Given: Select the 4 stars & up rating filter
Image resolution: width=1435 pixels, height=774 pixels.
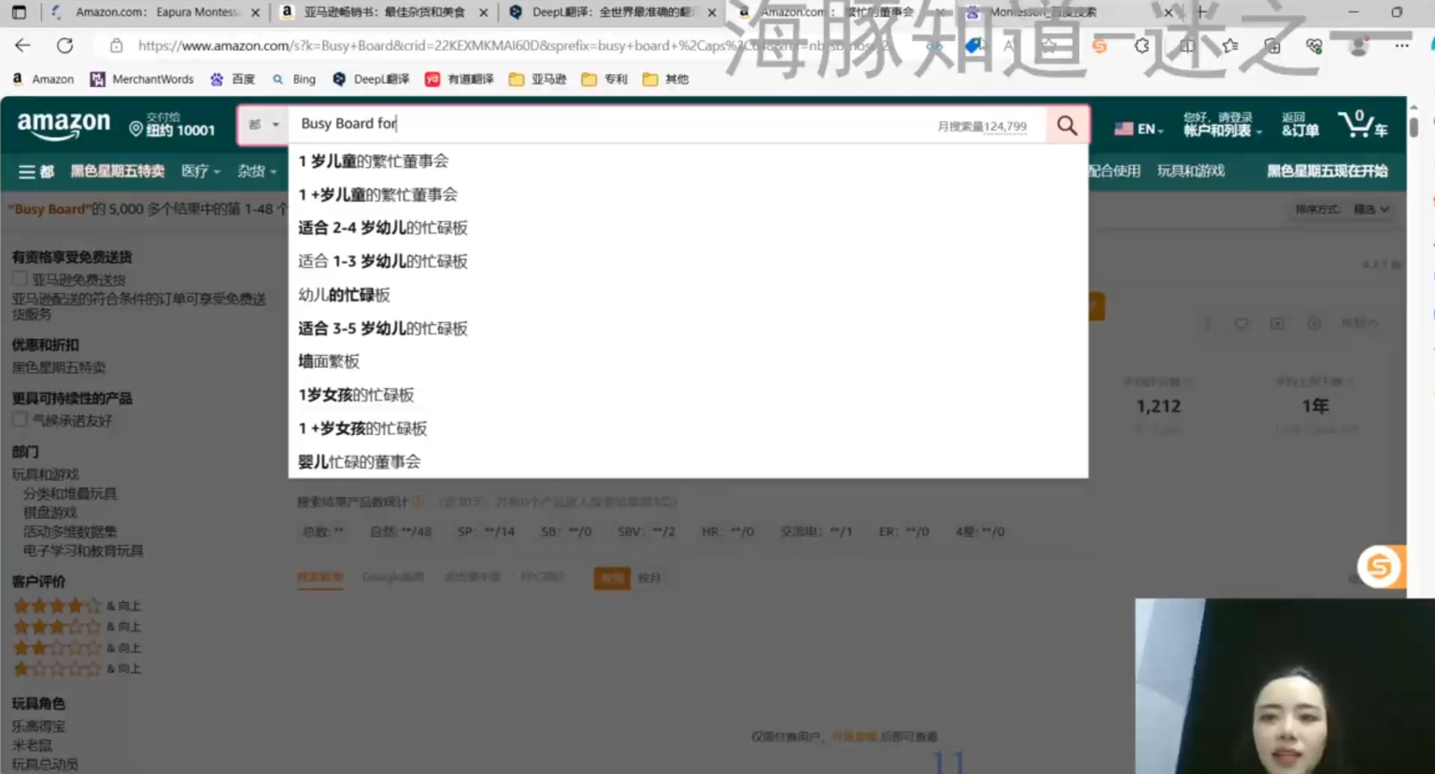Looking at the screenshot, I should click(58, 605).
